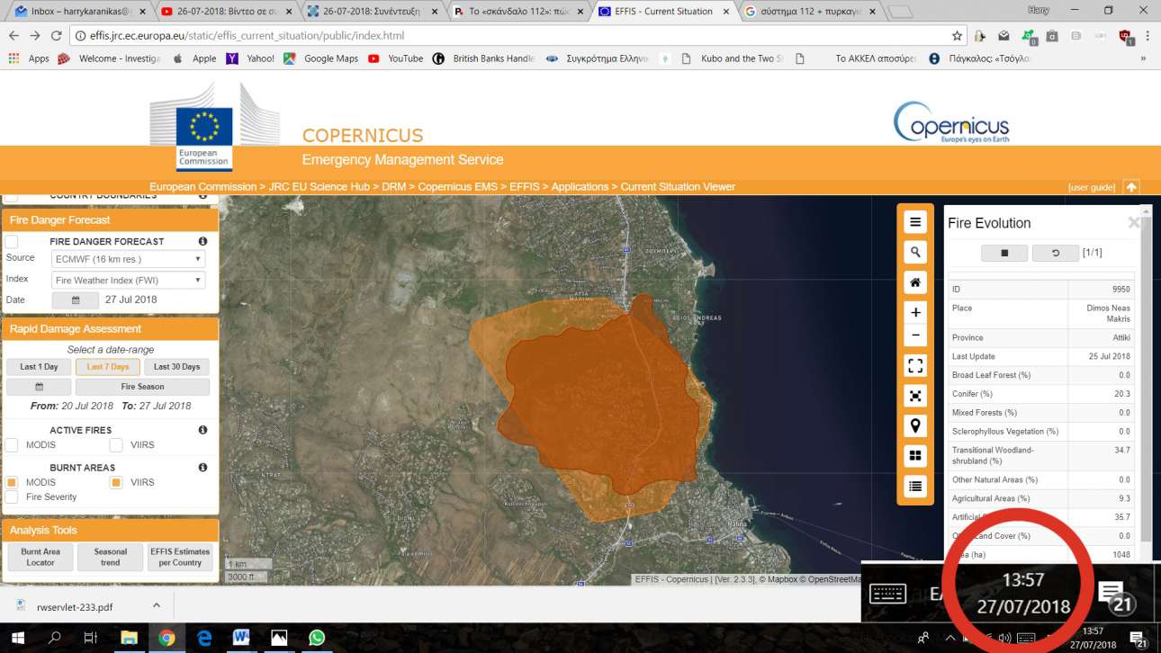Uncheck MODIS under Burnt Areas
1161x653 pixels.
(x=12, y=482)
